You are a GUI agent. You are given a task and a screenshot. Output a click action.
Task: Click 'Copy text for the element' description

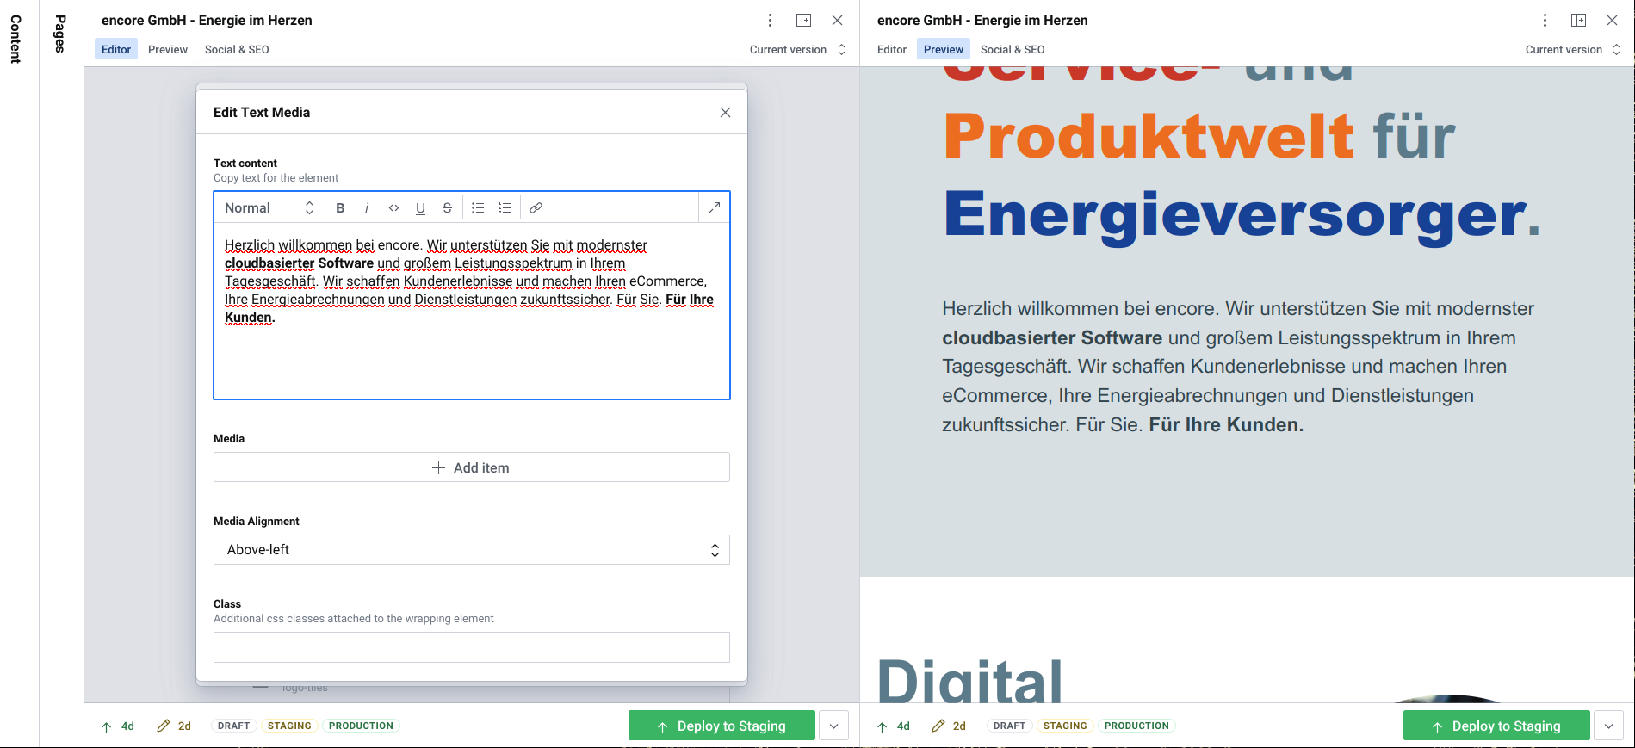pos(276,178)
